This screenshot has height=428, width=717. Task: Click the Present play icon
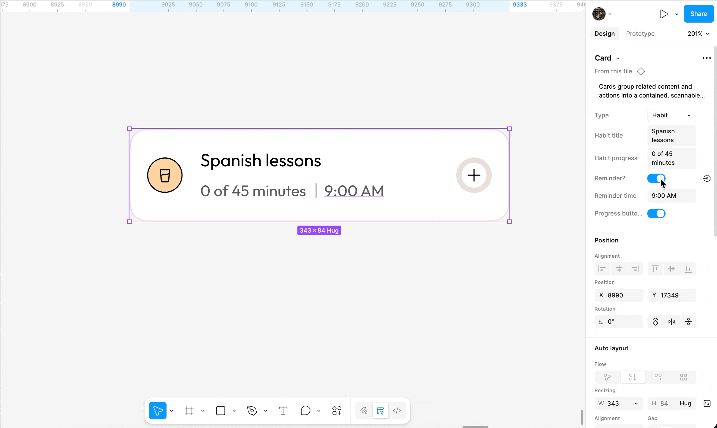(x=663, y=14)
